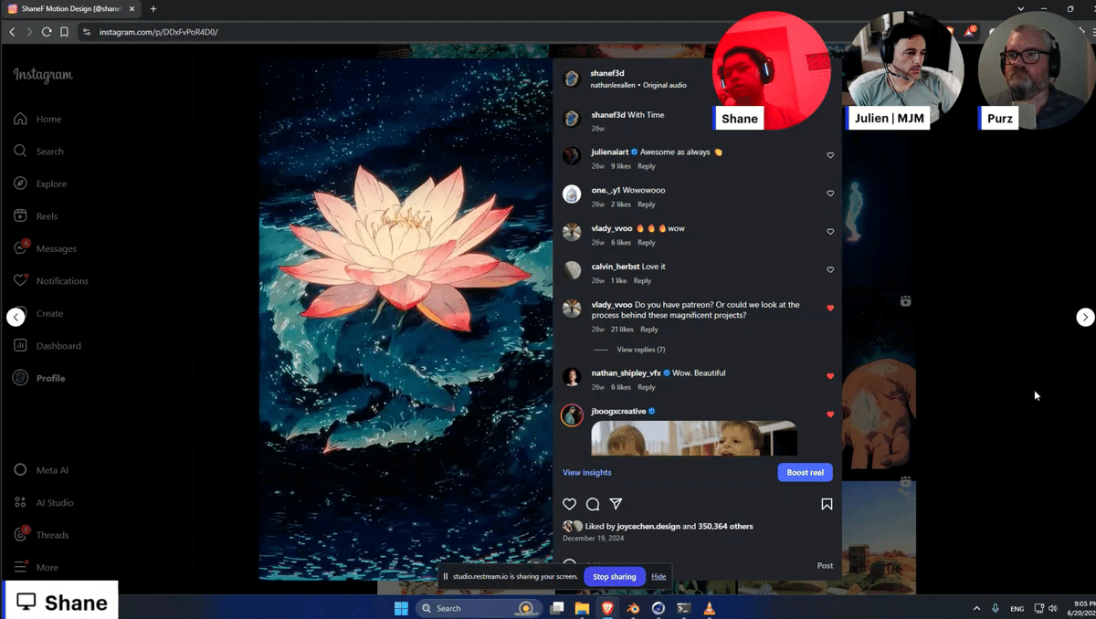The image size is (1096, 619).
Task: Click Stop sharing button
Action: (x=614, y=577)
